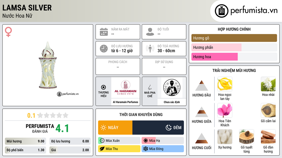The image size is (282, 158).
Task: Click the calendar icon beside Năm Ra Mắt
Action: point(104,32)
